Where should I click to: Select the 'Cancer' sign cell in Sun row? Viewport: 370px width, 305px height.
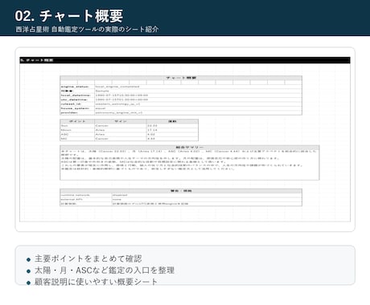121,126
